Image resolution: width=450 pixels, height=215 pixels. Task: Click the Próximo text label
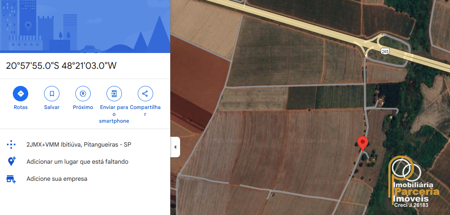83,107
